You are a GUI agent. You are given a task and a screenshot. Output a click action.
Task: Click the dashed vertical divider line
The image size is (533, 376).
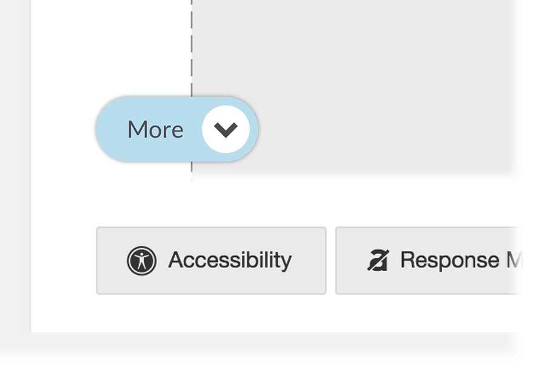tap(192, 47)
